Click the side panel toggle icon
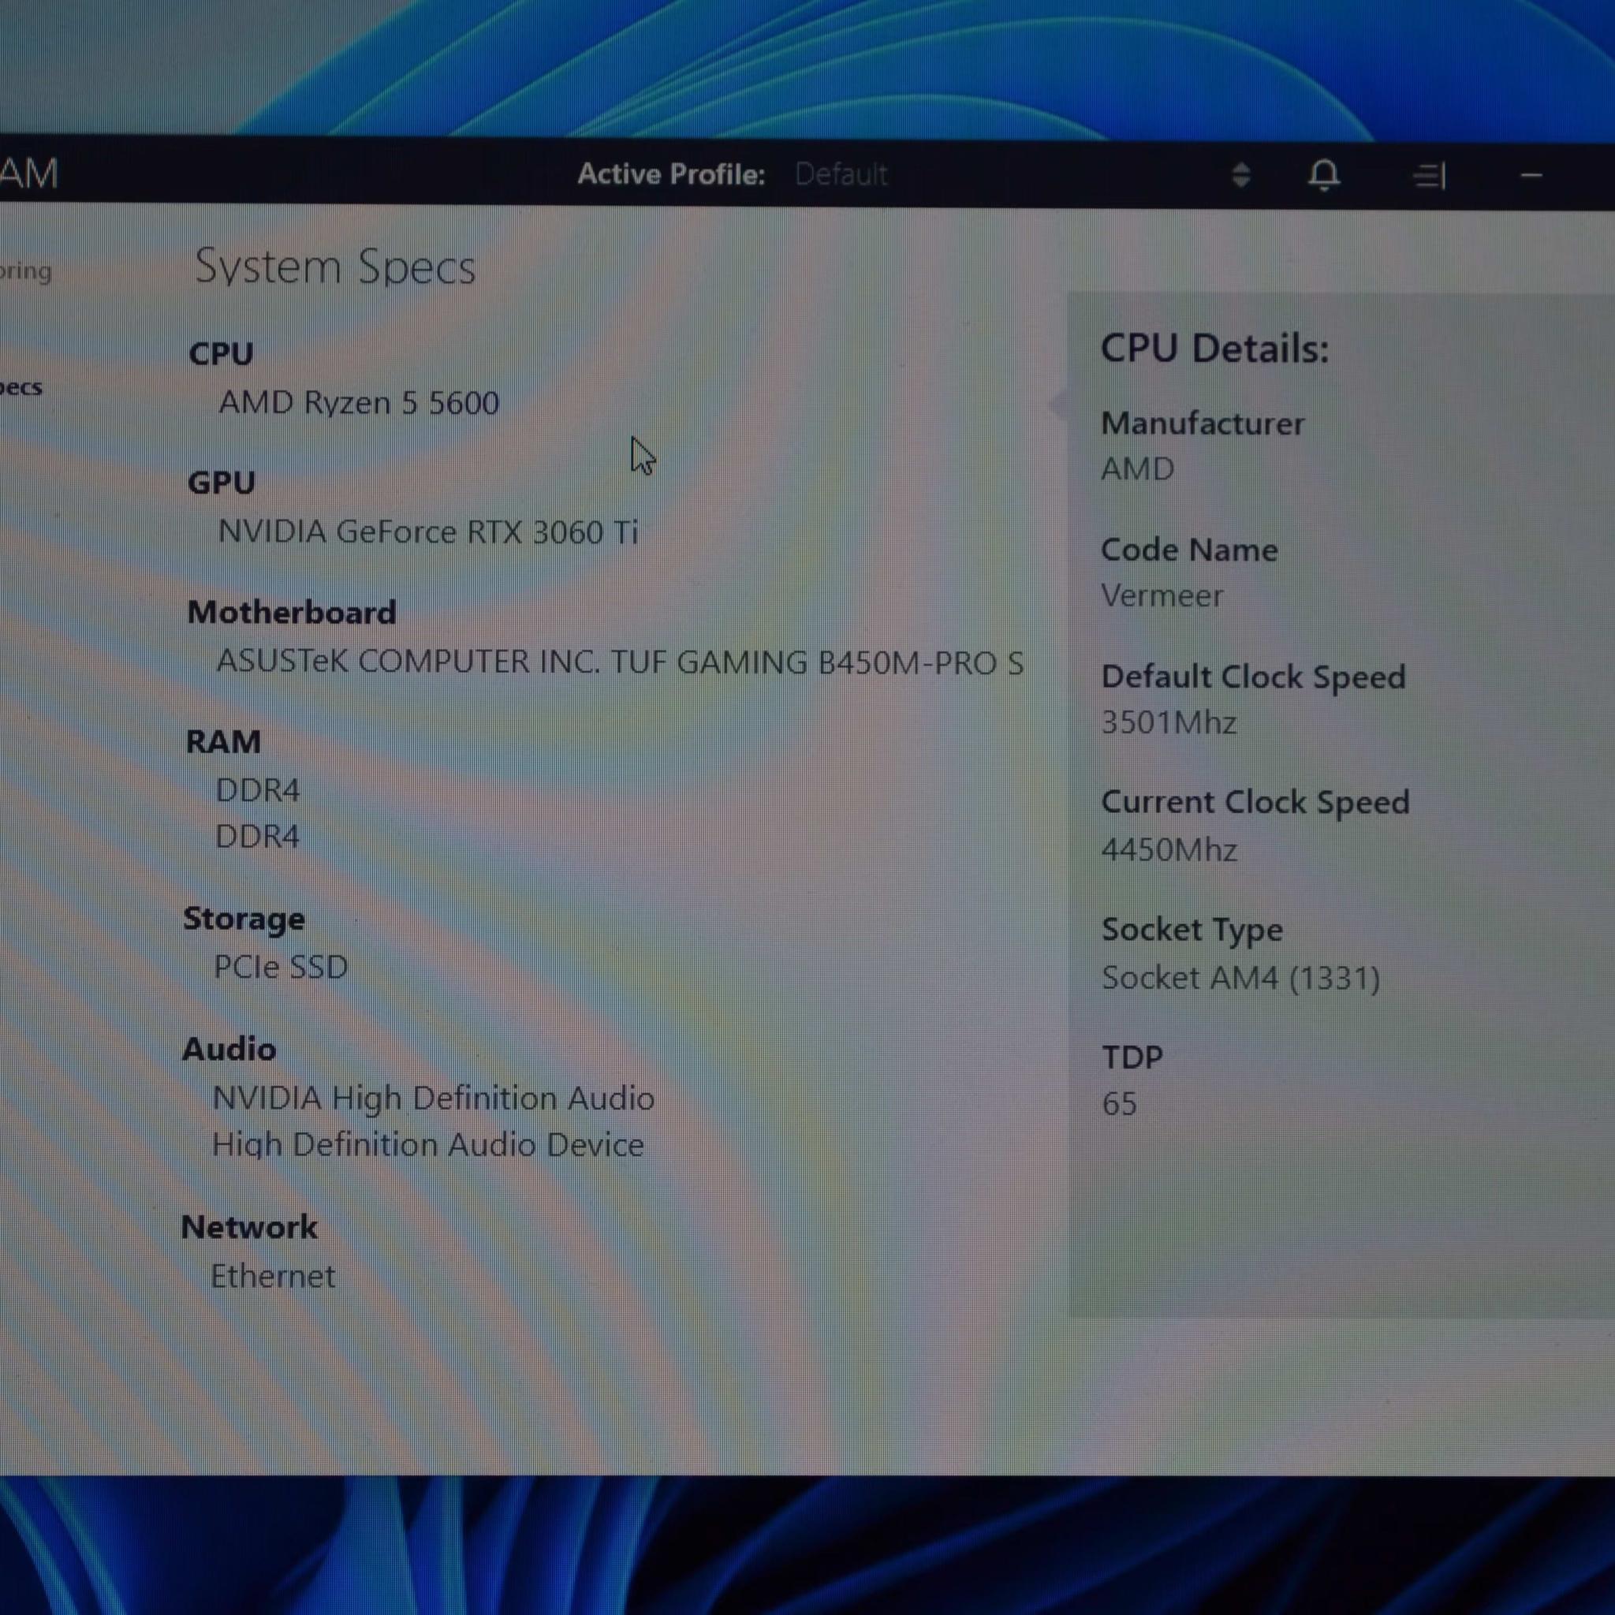1615x1615 pixels. 1430,176
